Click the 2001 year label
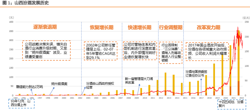 pyautogui.click(x=72, y=98)
